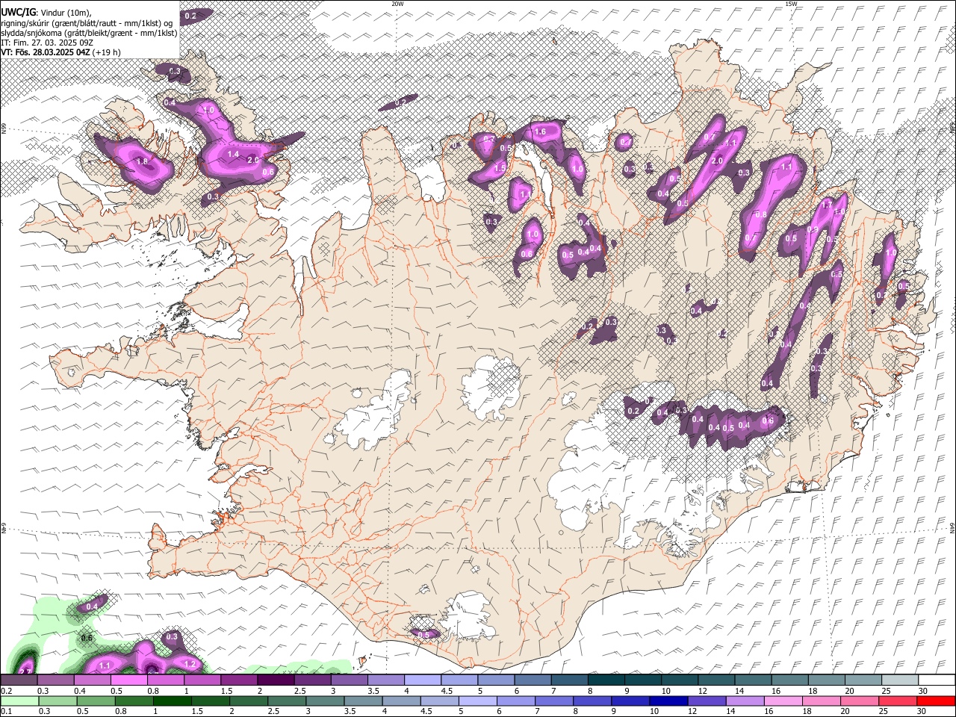The image size is (956, 717).
Task: Click the '20W' longitude label
Action: click(397, 4)
